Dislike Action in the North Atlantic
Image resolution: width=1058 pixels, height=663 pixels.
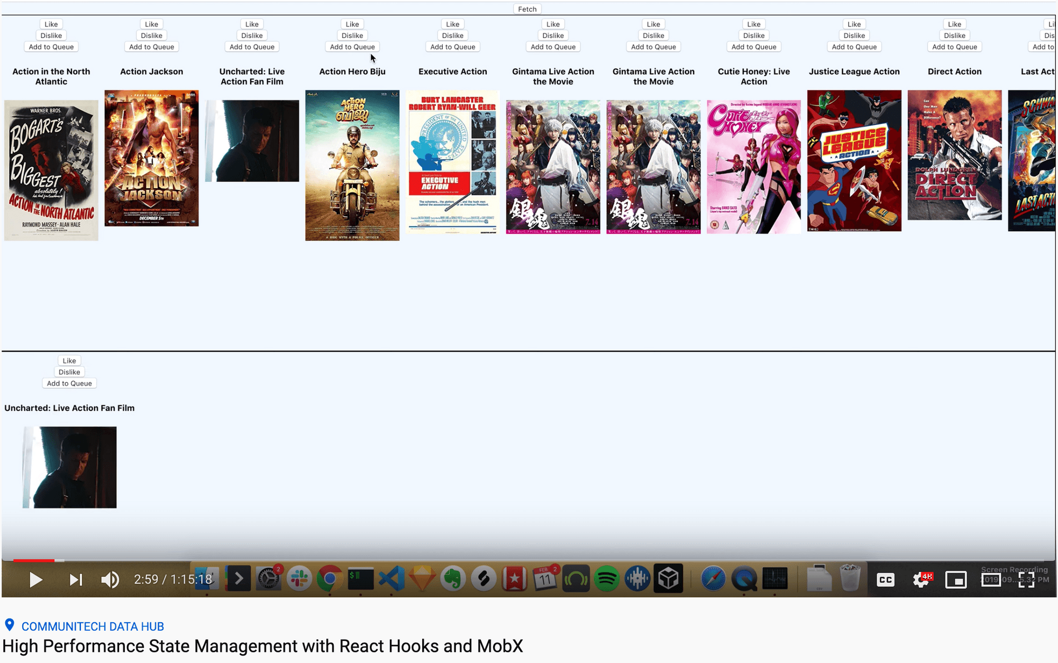[51, 35]
